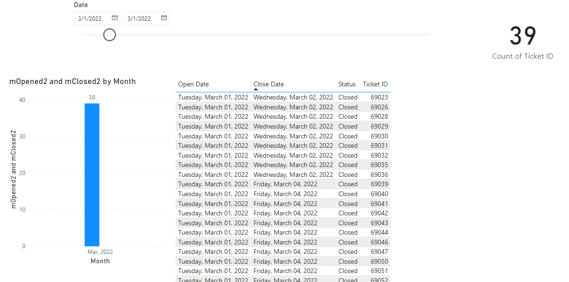Sort table by Status column header
This screenshot has width=569, height=282.
tap(347, 84)
